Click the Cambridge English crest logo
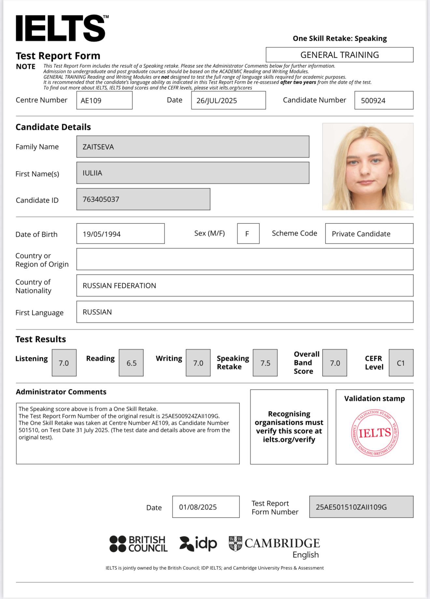430x599 pixels. coord(236,543)
